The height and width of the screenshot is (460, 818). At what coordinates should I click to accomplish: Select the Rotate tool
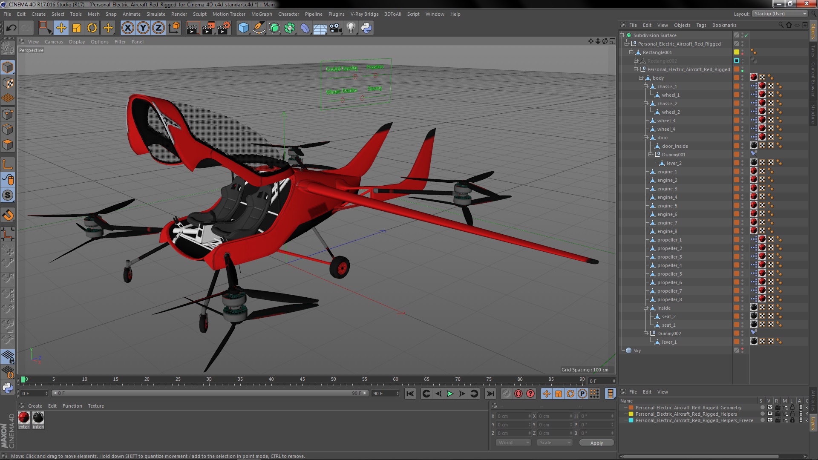point(92,28)
